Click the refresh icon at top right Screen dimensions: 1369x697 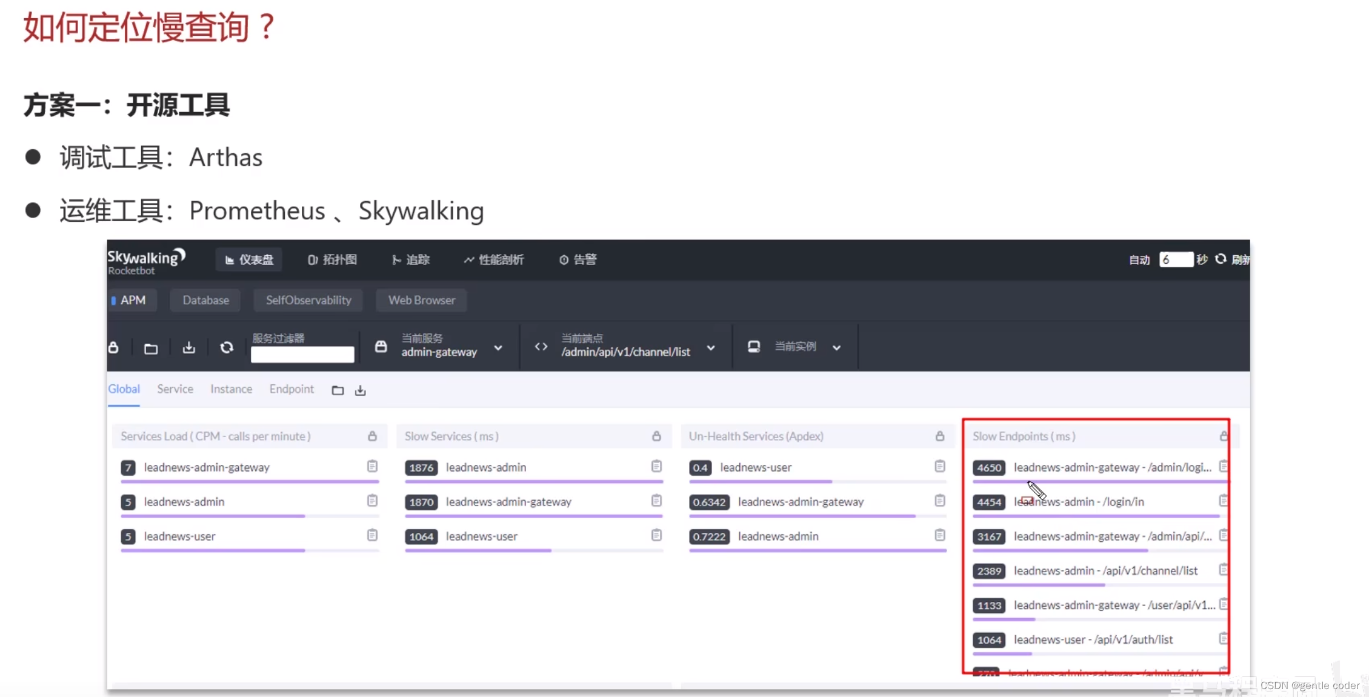tap(1221, 259)
